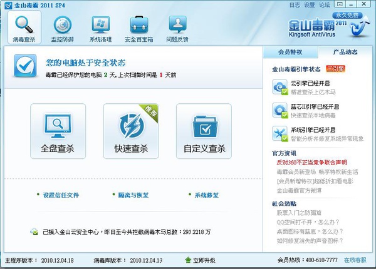This screenshot has height=269, width=376.
Task: Open the 安全百宝箱 security toolbox icon
Action: click(x=139, y=24)
